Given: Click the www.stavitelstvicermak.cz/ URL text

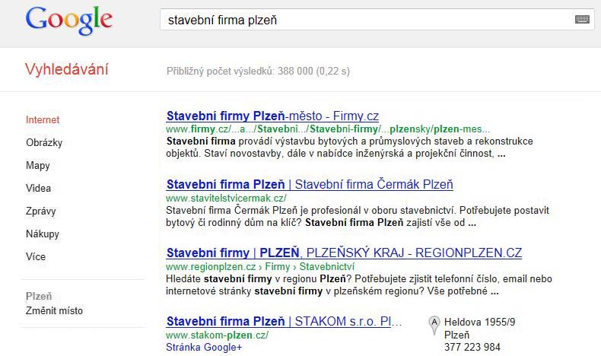Looking at the screenshot, I should 226,198.
